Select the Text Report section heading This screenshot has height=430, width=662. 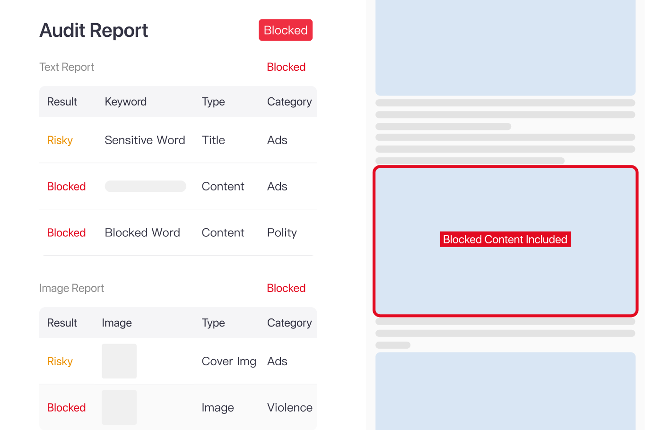pyautogui.click(x=67, y=67)
